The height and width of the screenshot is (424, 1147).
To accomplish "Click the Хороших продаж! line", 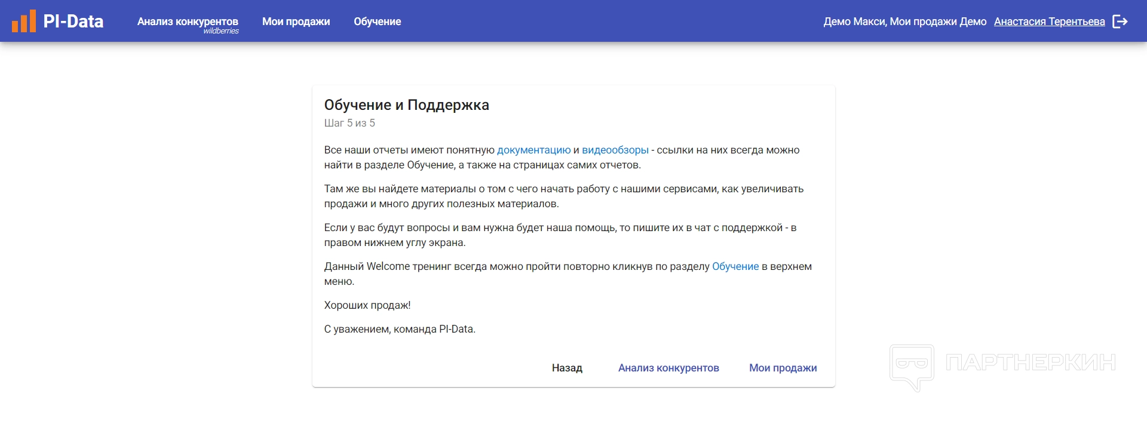I will [367, 305].
